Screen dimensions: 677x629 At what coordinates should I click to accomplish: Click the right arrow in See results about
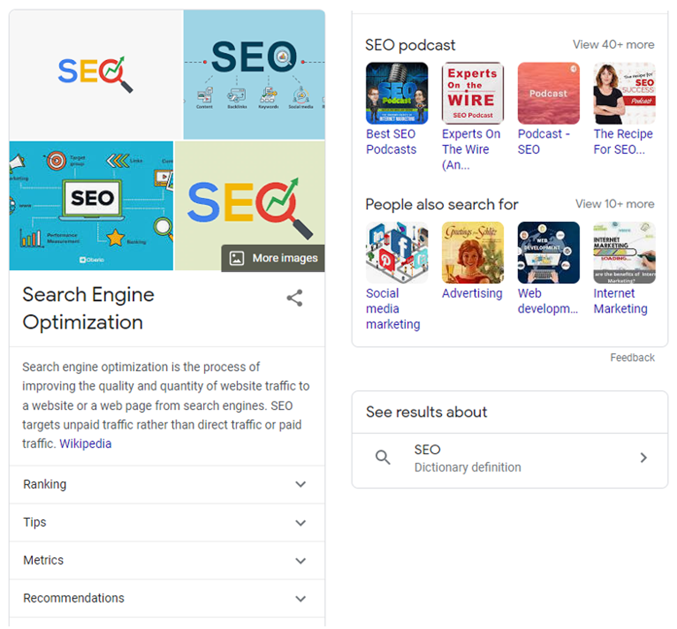644,458
